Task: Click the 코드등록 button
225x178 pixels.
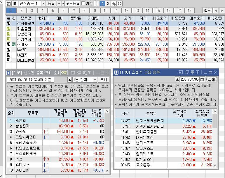Action: [73, 3]
